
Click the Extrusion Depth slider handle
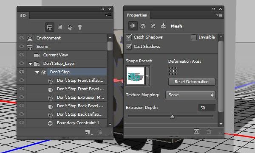pos(172,117)
